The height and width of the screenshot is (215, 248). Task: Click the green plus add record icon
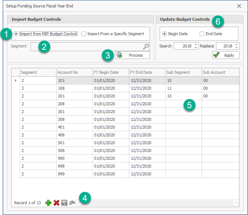[x=48, y=203]
